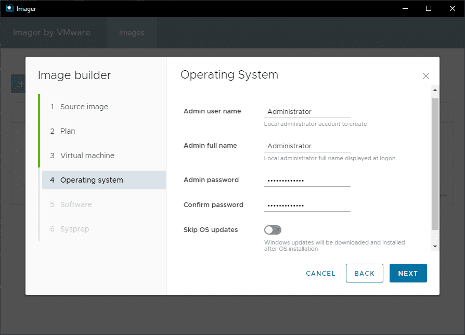Select step 2 Plan in the wizard
Image resolution: width=465 pixels, height=335 pixels.
(x=68, y=131)
